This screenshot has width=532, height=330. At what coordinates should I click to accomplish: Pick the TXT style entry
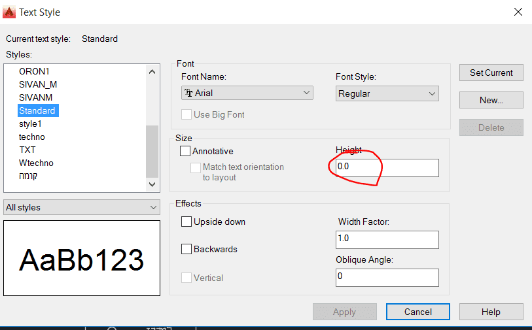[27, 150]
